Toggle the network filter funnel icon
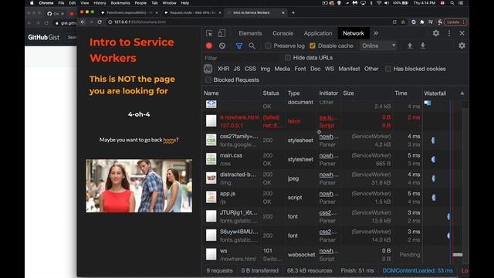The height and width of the screenshot is (278, 494). (239, 46)
